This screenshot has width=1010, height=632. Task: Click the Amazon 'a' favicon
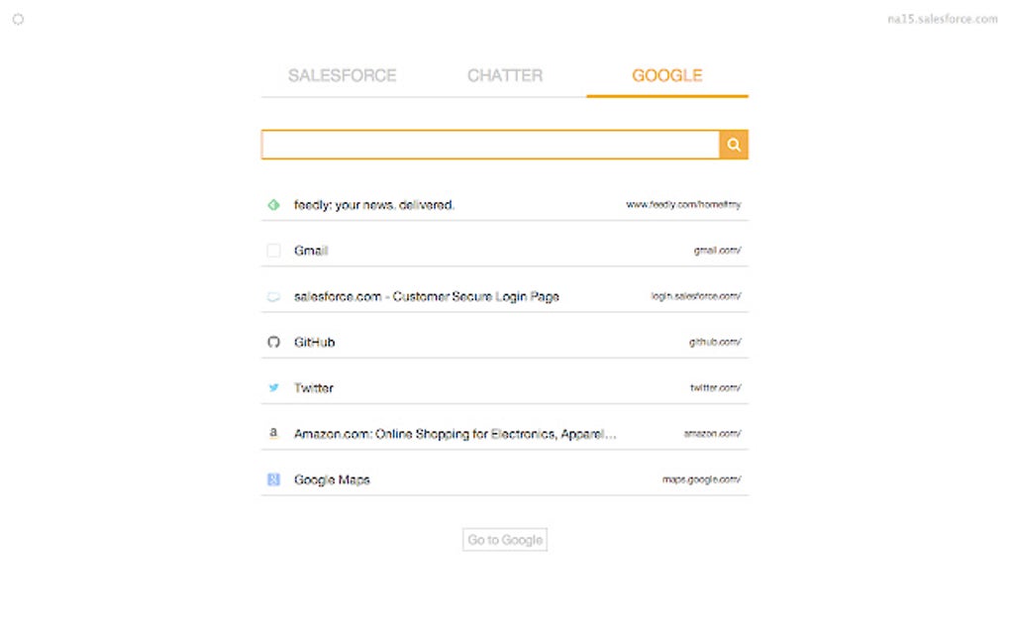click(274, 434)
